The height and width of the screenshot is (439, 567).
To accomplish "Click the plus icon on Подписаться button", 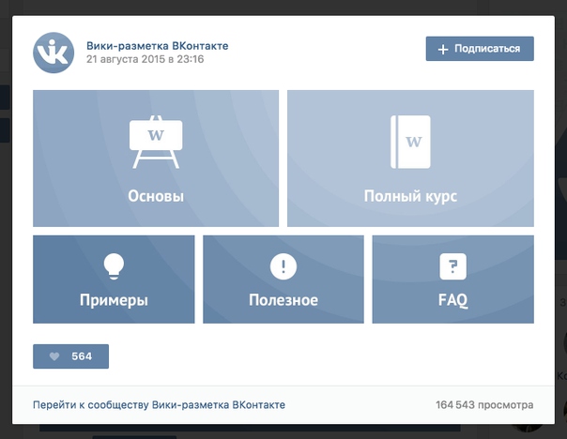I will [443, 49].
